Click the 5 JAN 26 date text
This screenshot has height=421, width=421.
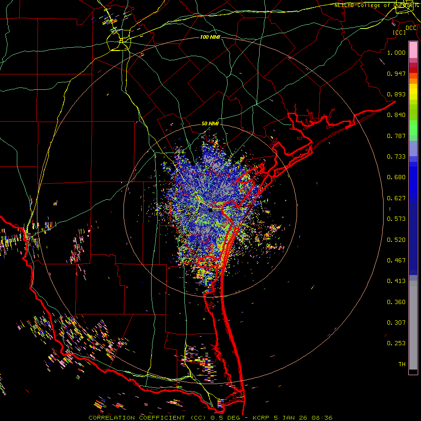(290, 418)
